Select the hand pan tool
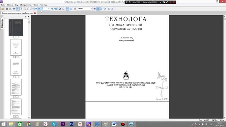 pyautogui.click(x=18, y=9)
